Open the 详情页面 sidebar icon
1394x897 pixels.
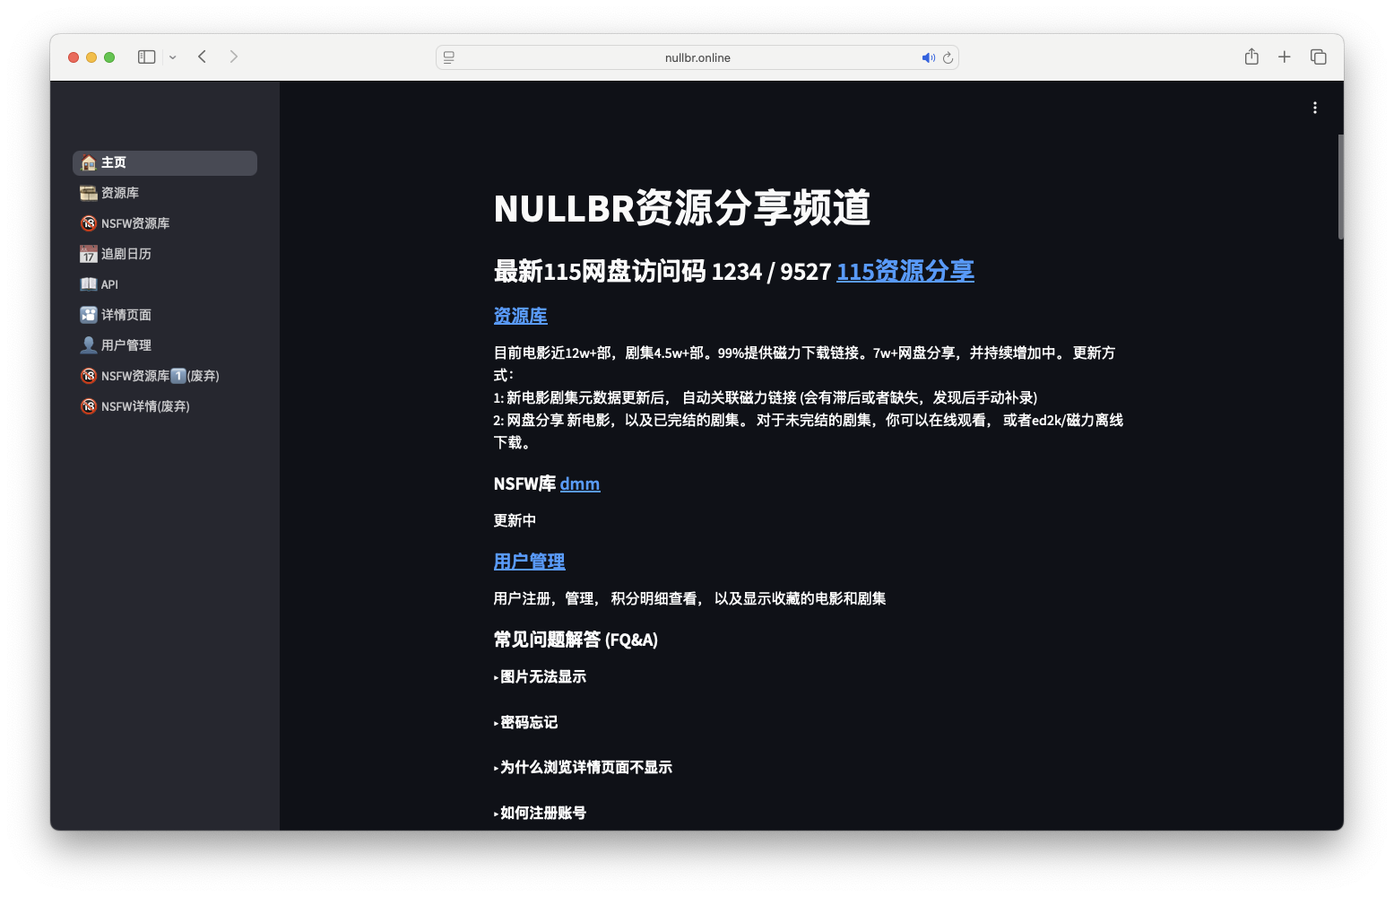(88, 314)
